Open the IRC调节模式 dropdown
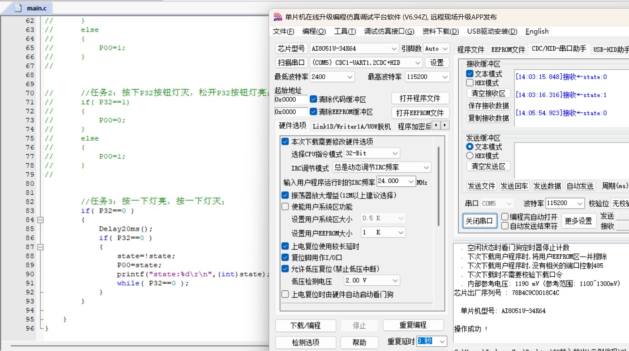This screenshot has width=629, height=351. tap(426, 167)
